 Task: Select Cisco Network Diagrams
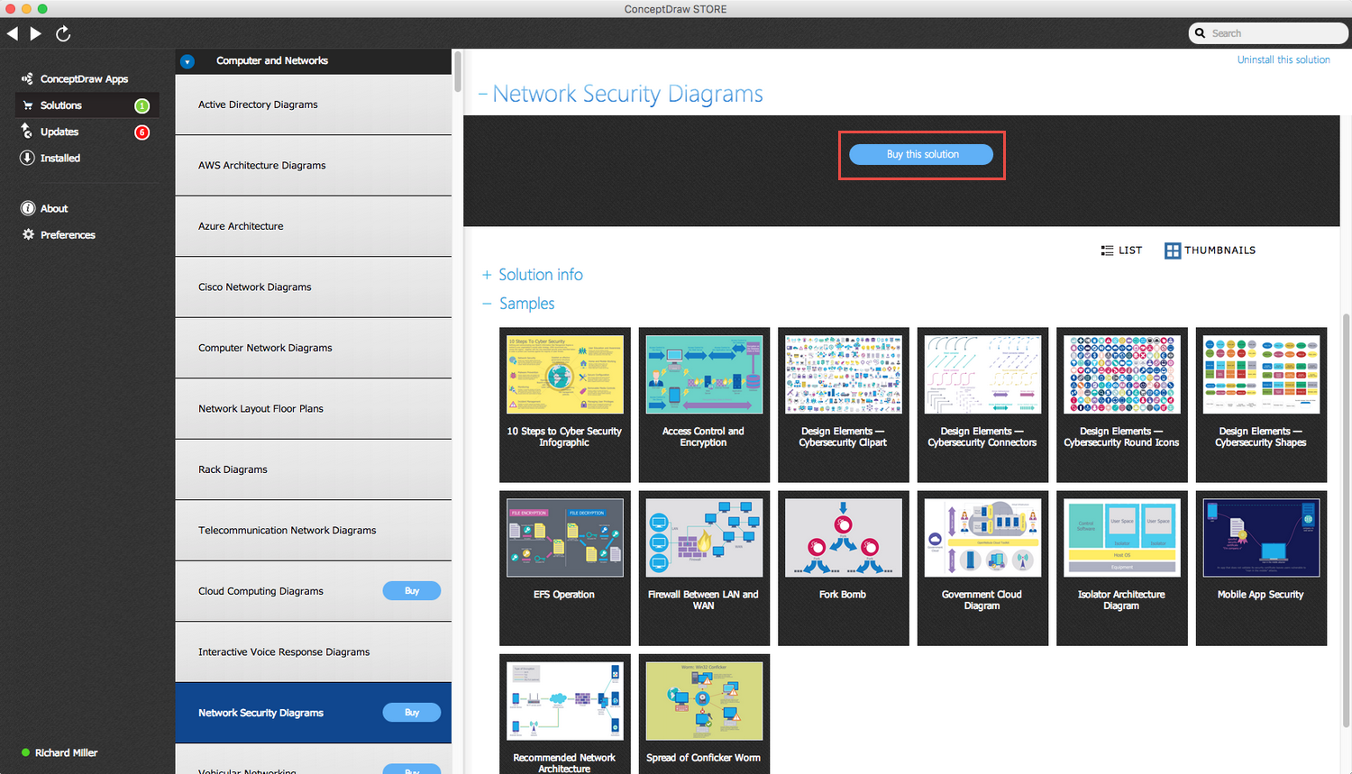click(314, 287)
